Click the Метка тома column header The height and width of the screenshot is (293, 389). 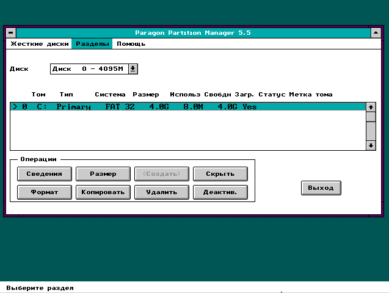click(311, 95)
